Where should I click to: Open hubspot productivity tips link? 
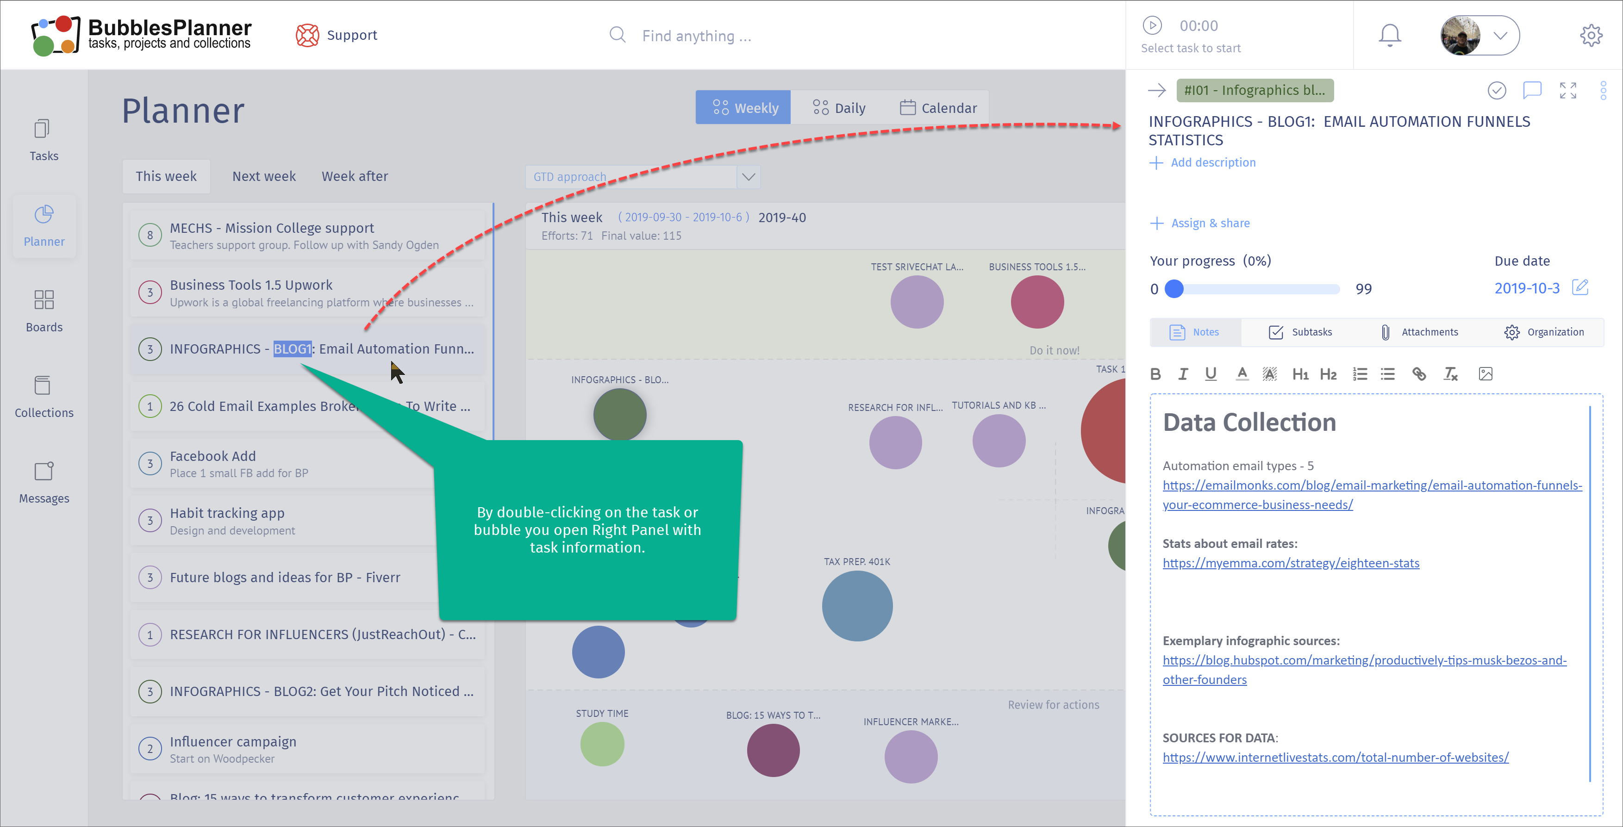(x=1364, y=670)
